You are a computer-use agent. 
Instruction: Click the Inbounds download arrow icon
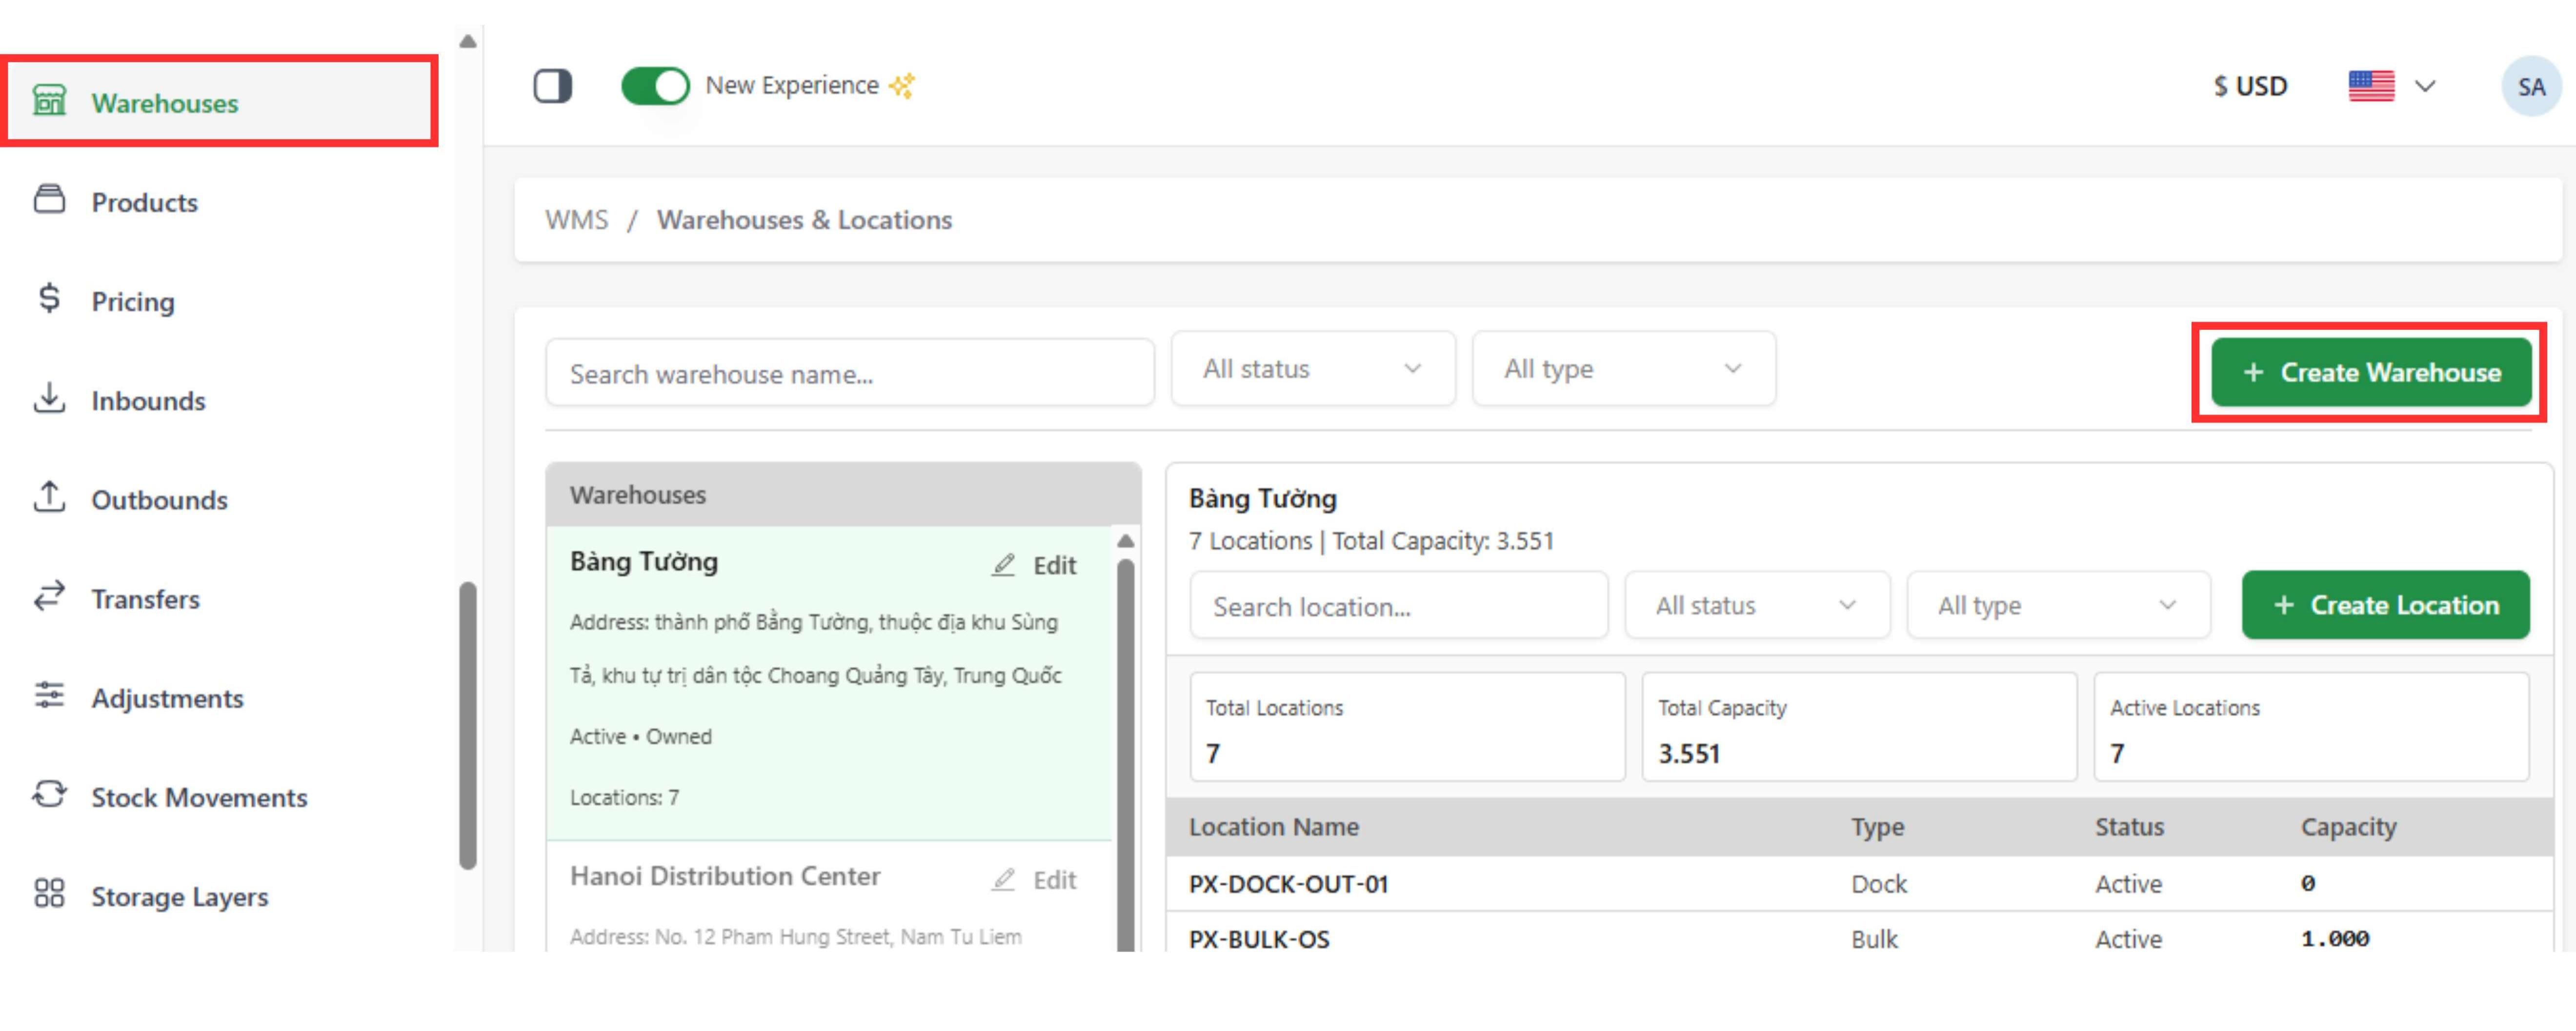49,398
